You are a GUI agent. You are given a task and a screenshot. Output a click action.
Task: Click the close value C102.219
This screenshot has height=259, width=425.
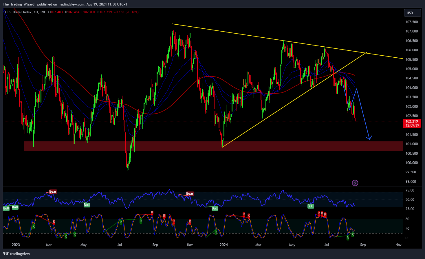click(105, 12)
